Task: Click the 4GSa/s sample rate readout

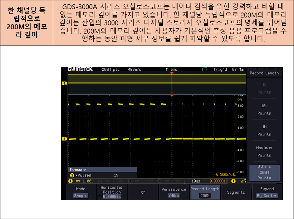Action: coord(134,69)
